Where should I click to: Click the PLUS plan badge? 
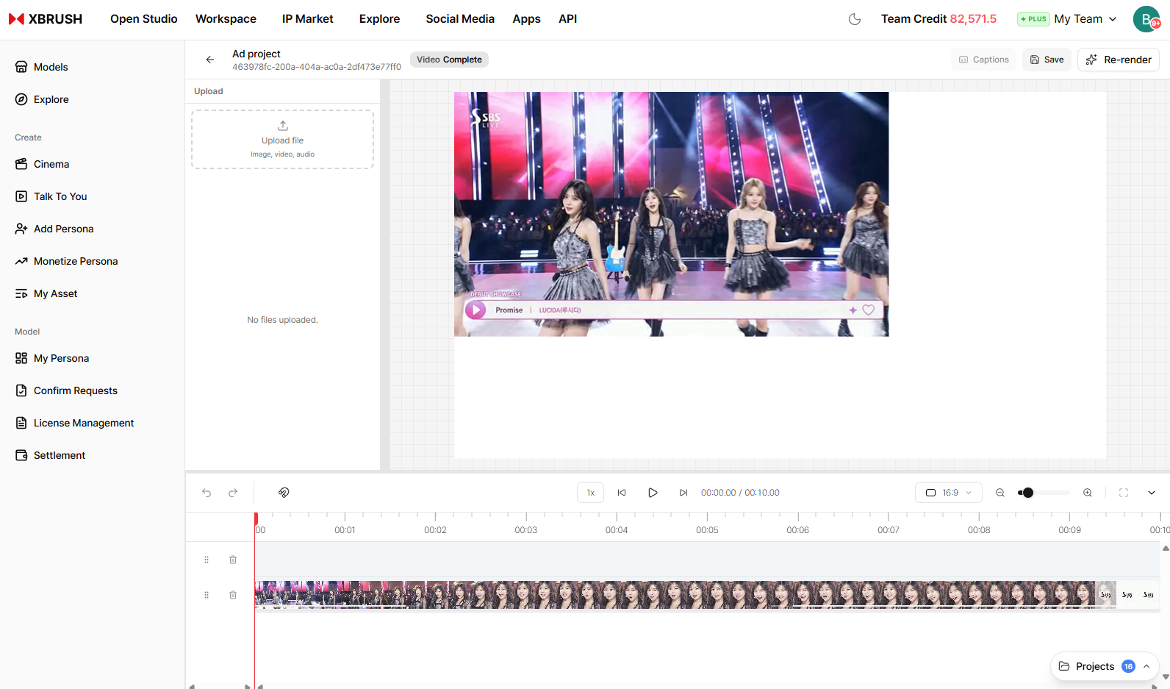click(1033, 19)
